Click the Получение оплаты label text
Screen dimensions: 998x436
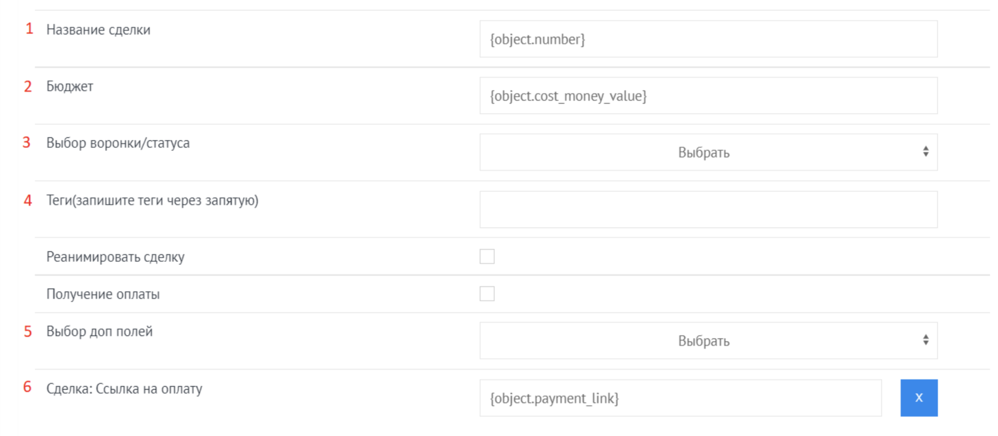click(x=103, y=295)
